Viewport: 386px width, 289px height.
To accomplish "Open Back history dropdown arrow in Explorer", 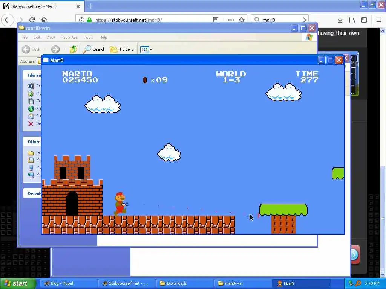I will (45, 49).
